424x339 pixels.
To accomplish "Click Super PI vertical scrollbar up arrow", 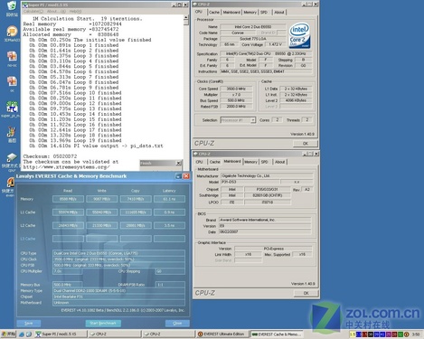I will (x=186, y=18).
